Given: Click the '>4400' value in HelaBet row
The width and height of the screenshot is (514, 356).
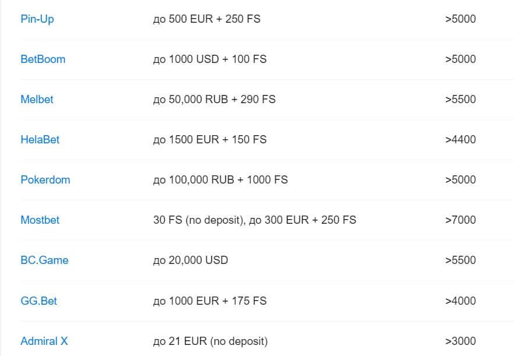Looking at the screenshot, I should 460,139.
